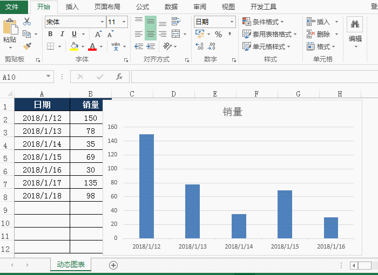Click the 插入 insert cells button
The height and width of the screenshot is (275, 378).
[318, 22]
